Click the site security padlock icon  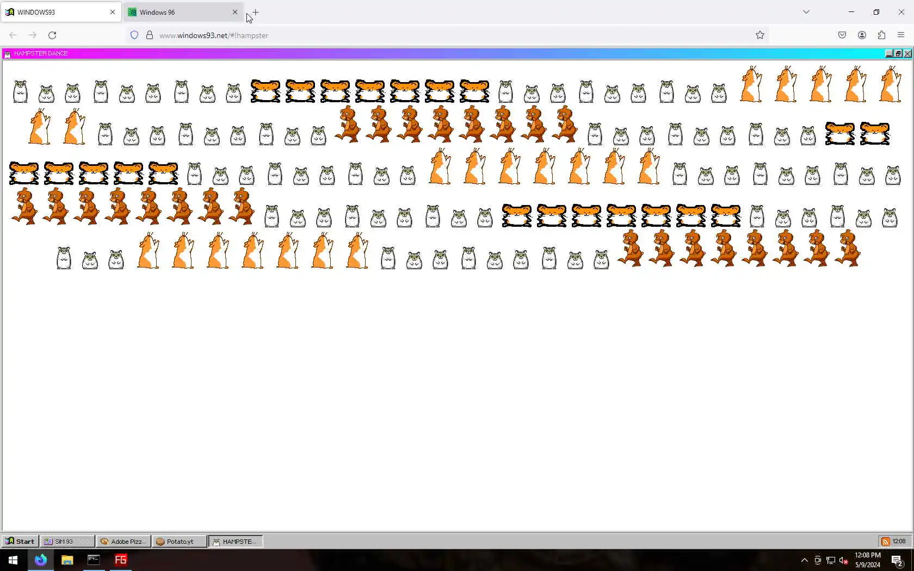click(150, 35)
